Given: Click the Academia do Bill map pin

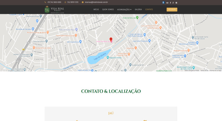Looking at the screenshot, I should (x=131, y=65).
